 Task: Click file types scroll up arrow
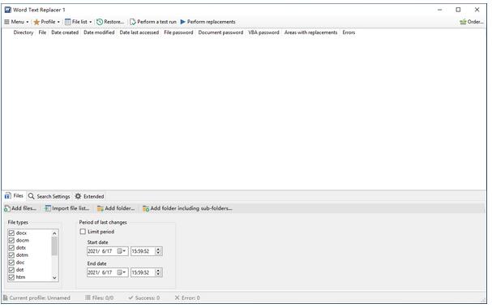54,233
